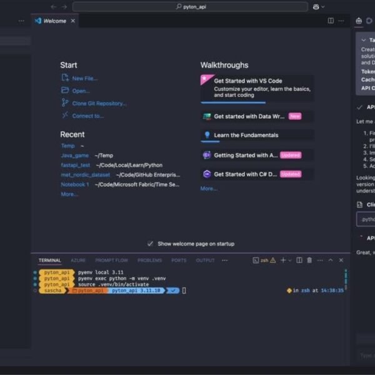Click Clone Git Repository link
The height and width of the screenshot is (375, 375).
[x=99, y=103]
